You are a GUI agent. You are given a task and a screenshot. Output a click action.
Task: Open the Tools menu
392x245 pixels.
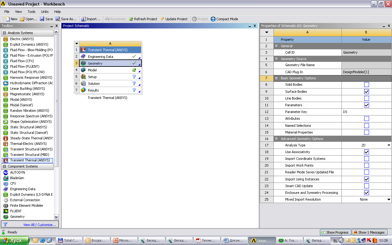point(32,12)
